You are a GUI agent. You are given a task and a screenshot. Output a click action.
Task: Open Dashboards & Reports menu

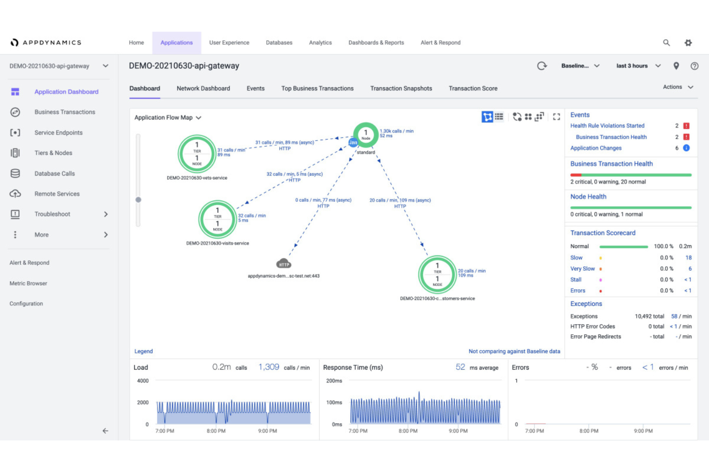pyautogui.click(x=376, y=43)
